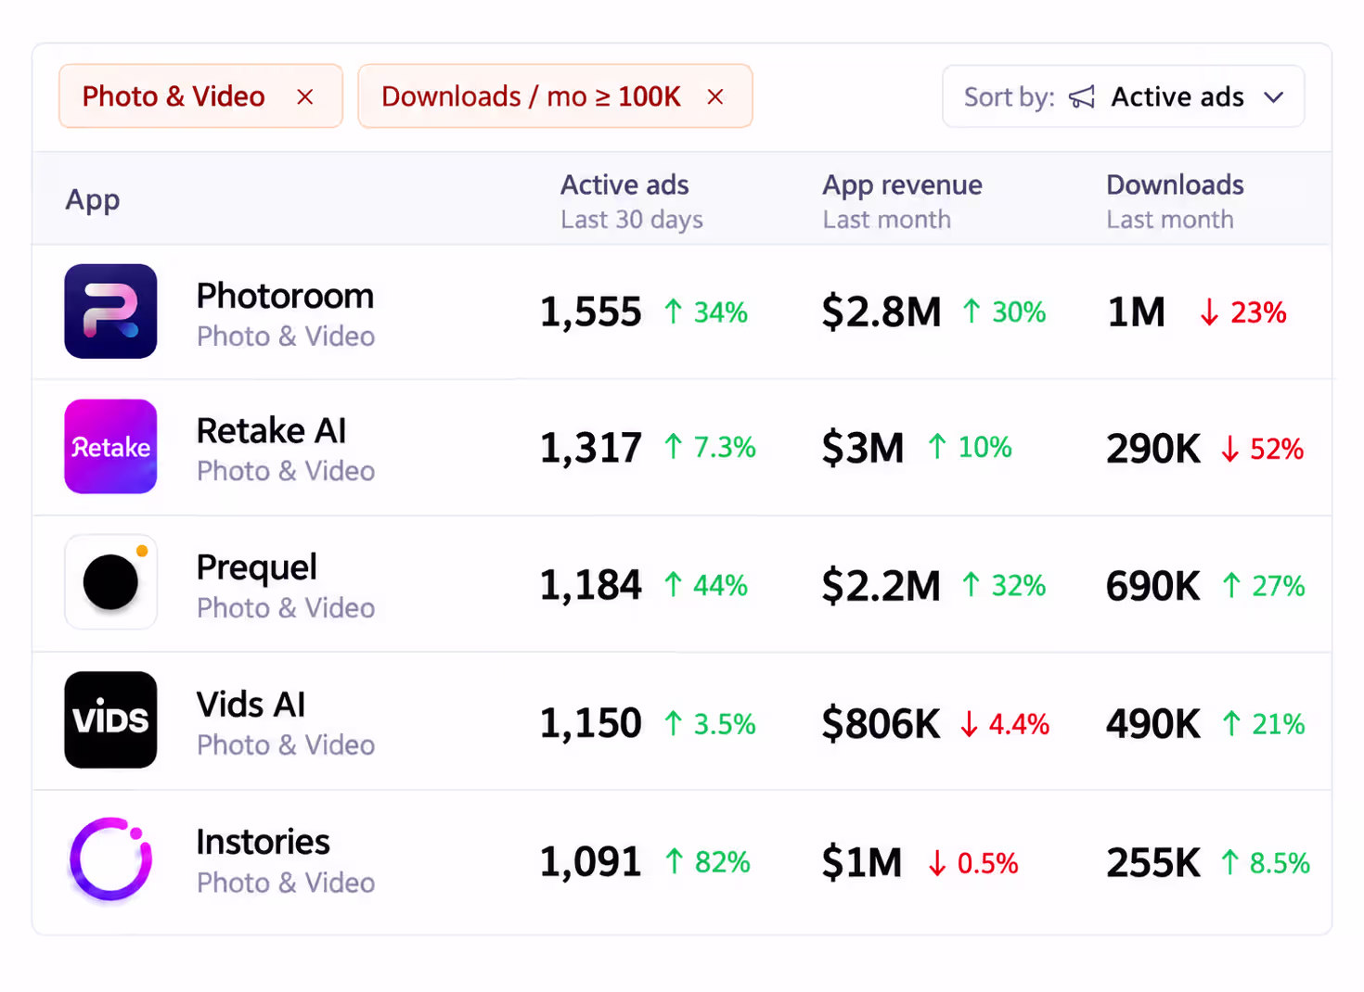Image resolution: width=1364 pixels, height=992 pixels.
Task: Open the Instories app icon
Action: [x=110, y=859]
